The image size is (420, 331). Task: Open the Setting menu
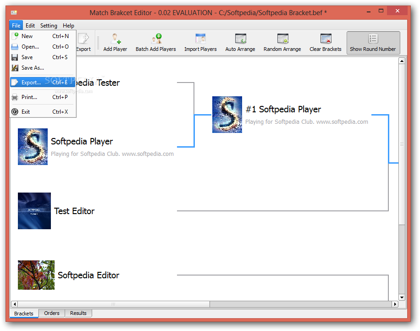coord(49,25)
